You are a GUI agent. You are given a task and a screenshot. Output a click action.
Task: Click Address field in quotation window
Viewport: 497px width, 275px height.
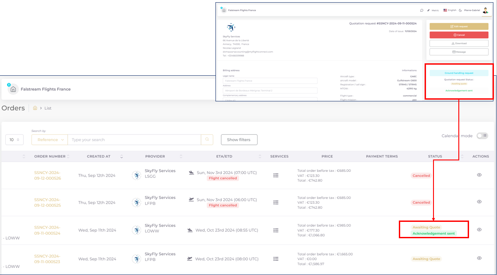(270, 90)
